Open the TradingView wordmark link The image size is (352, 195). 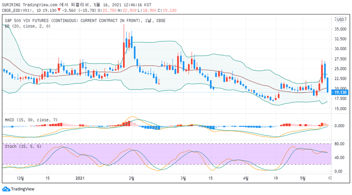pyautogui.click(x=23, y=189)
